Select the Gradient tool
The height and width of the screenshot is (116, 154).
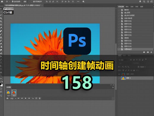(1, 47)
